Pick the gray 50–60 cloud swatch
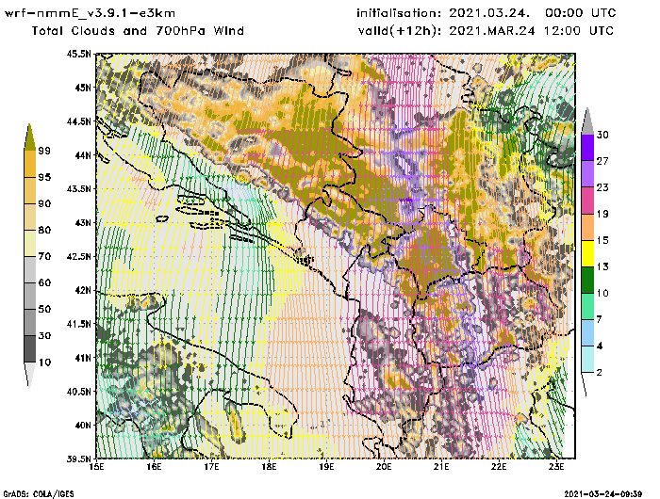This screenshot has width=660, height=499. click(x=29, y=296)
